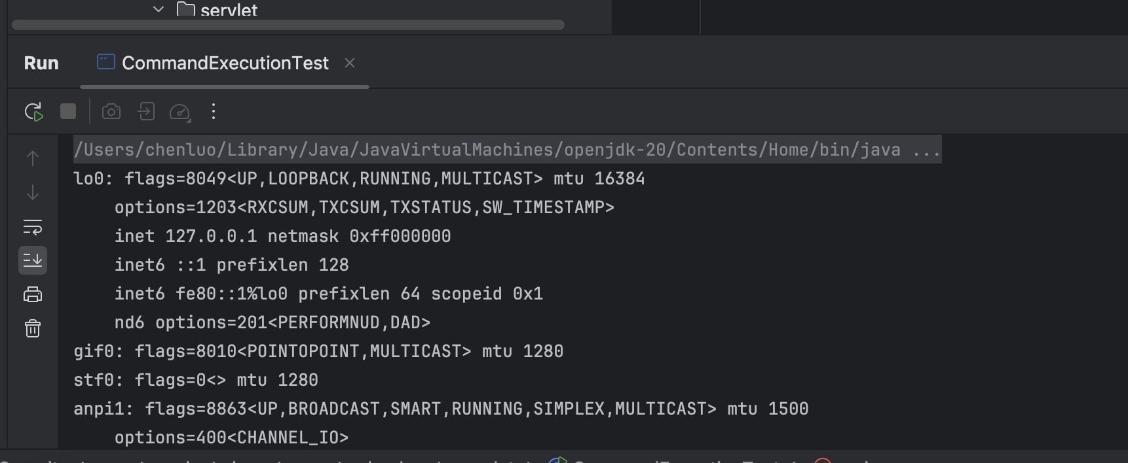Collapse the servlet folder chevron
This screenshot has width=1128, height=463.
pos(159,9)
